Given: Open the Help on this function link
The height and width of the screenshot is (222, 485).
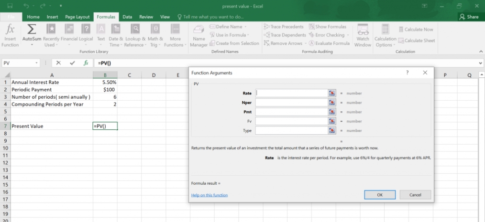Looking at the screenshot, I should click(209, 195).
